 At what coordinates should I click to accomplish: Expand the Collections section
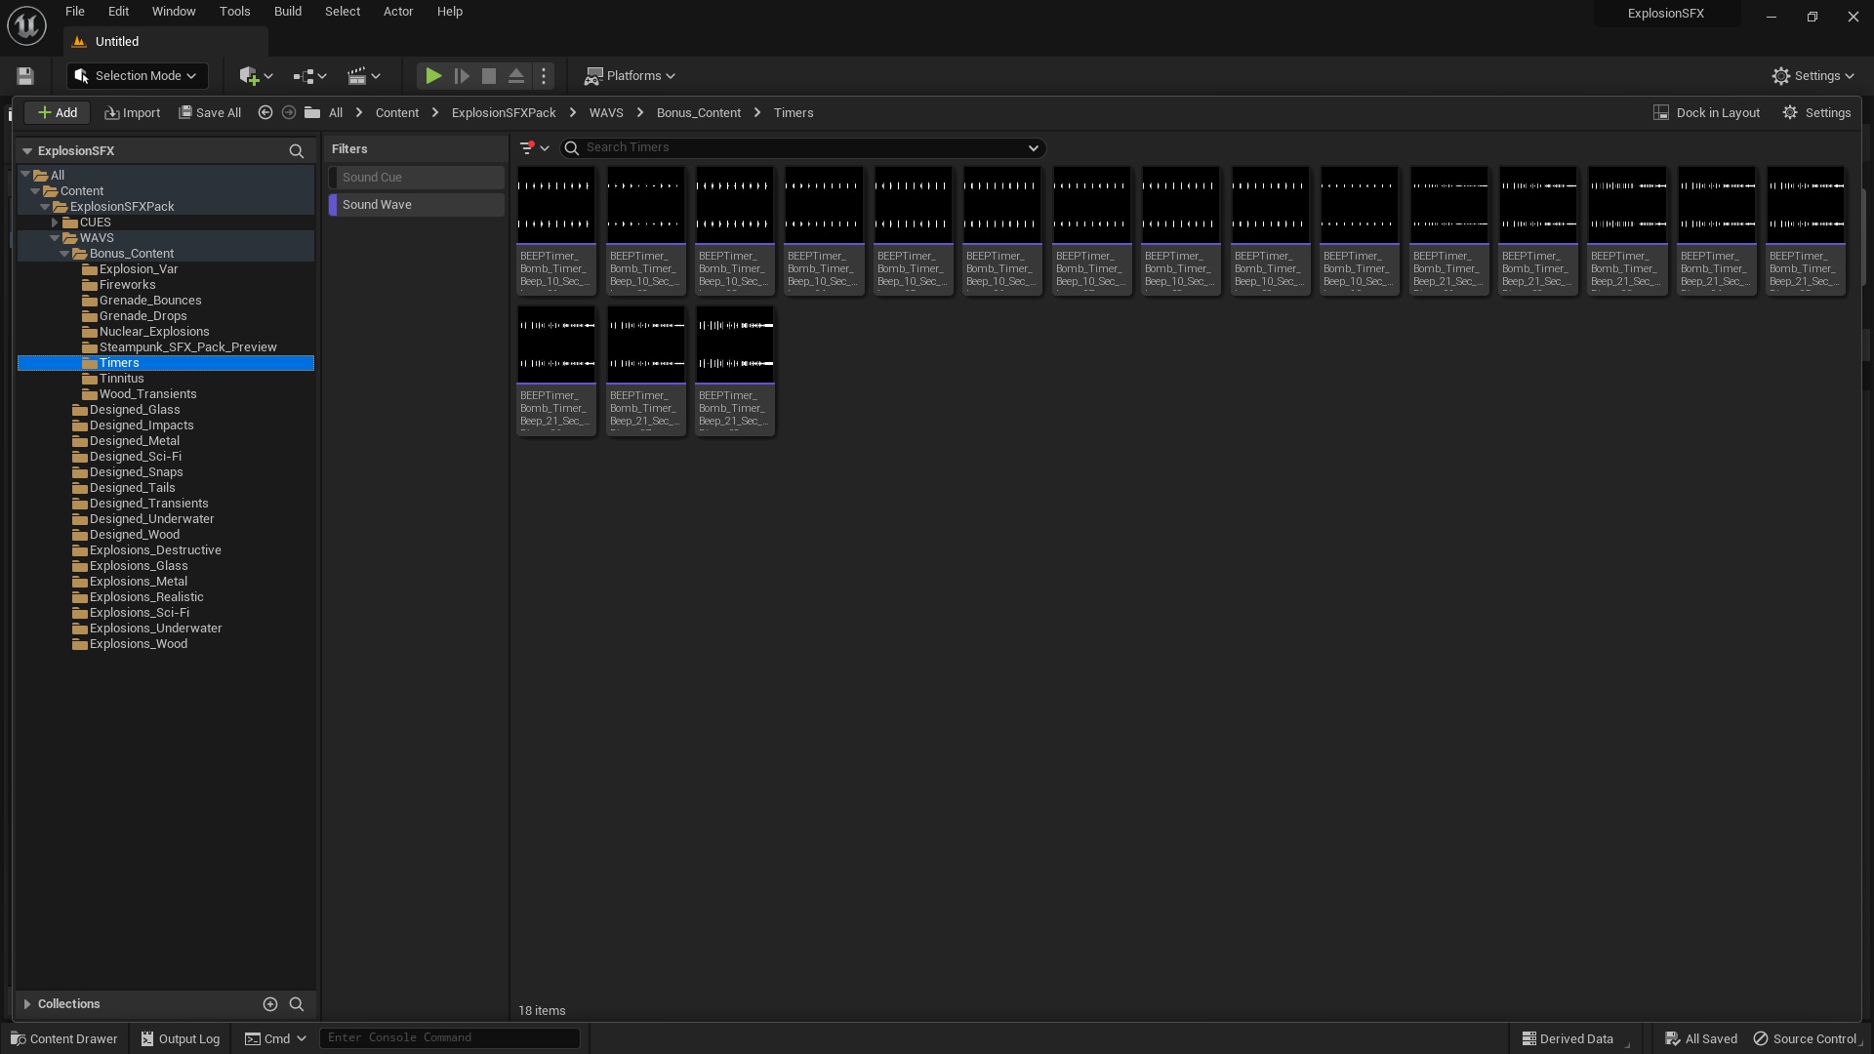tap(27, 1004)
